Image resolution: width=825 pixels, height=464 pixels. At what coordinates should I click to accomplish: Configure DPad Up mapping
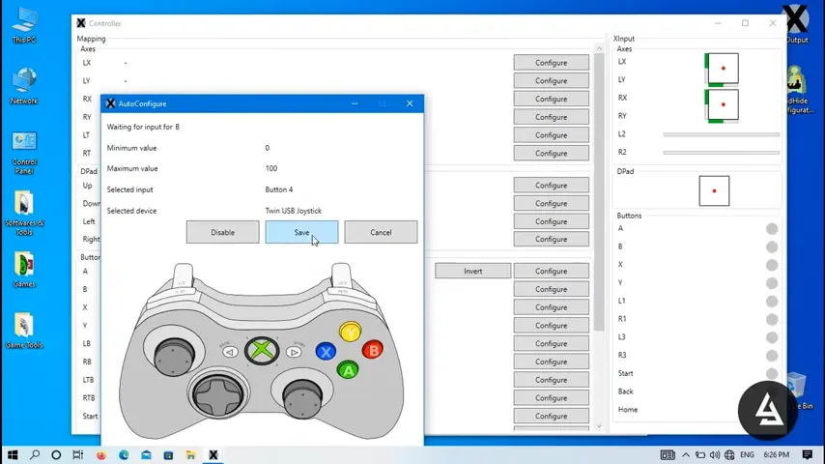tap(551, 186)
